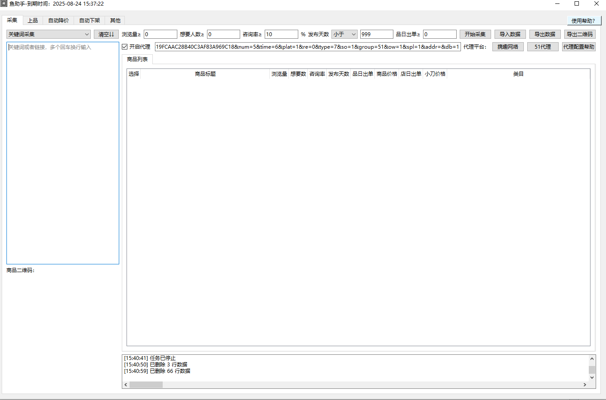Viewport: 606px width, 400px height.
Task: Expand the 发布天数 小于 comparison dropdown
Action: pyautogui.click(x=344, y=34)
